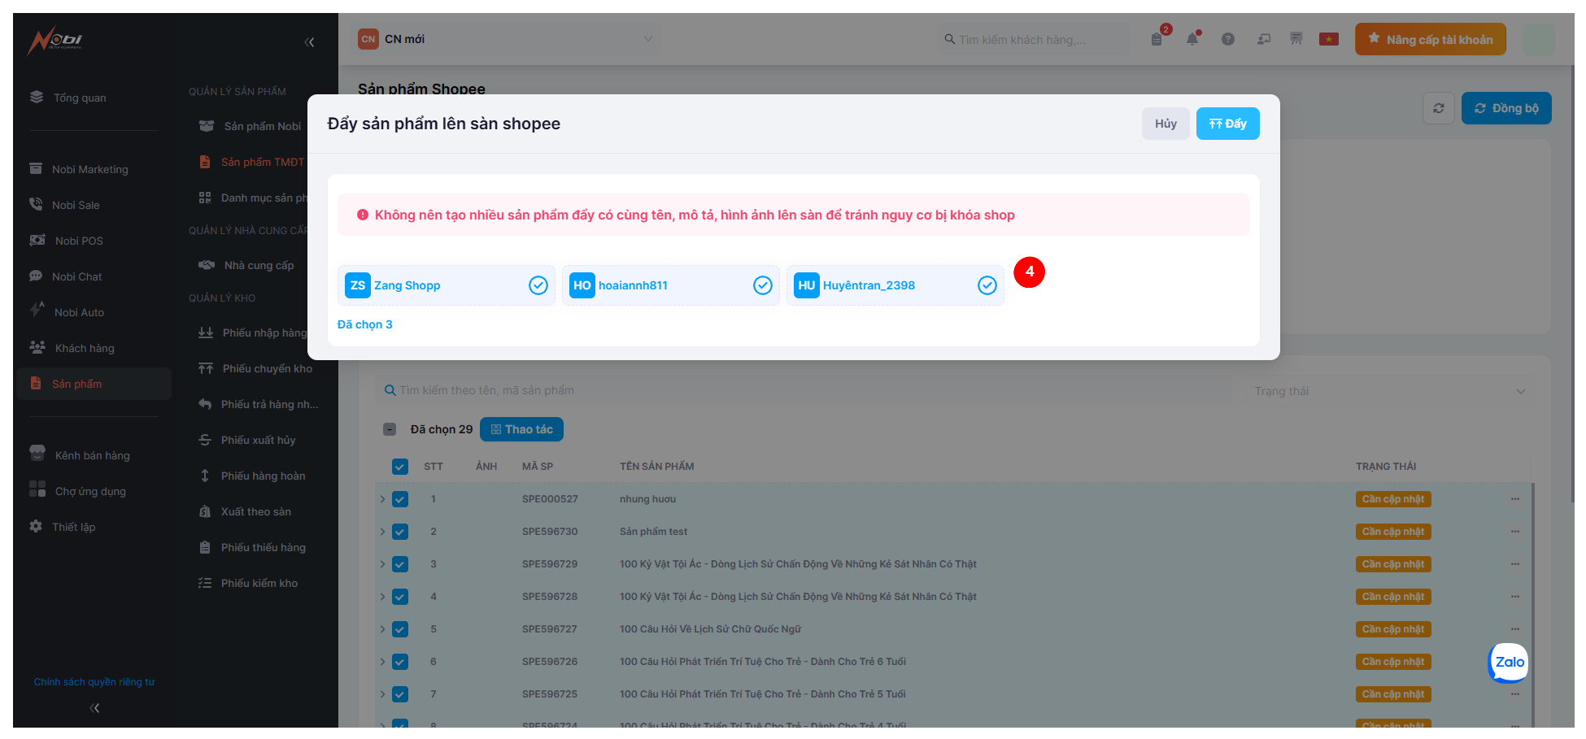1586x739 pixels.
Task: Click the Zalo chat bubble icon
Action: (1509, 663)
